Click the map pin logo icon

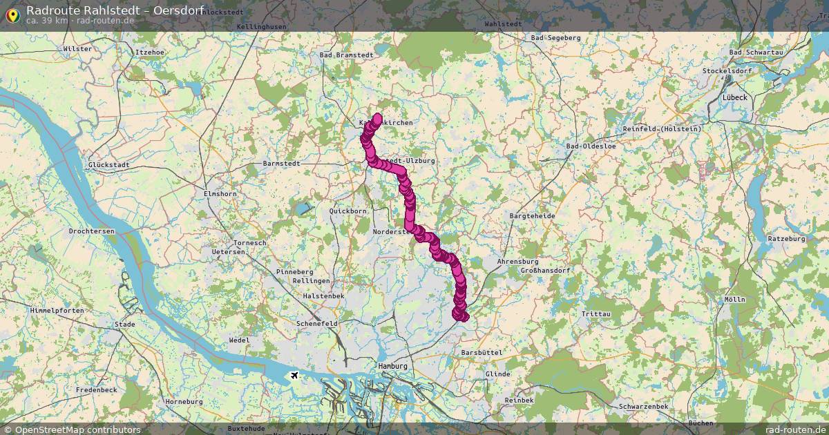(12, 14)
